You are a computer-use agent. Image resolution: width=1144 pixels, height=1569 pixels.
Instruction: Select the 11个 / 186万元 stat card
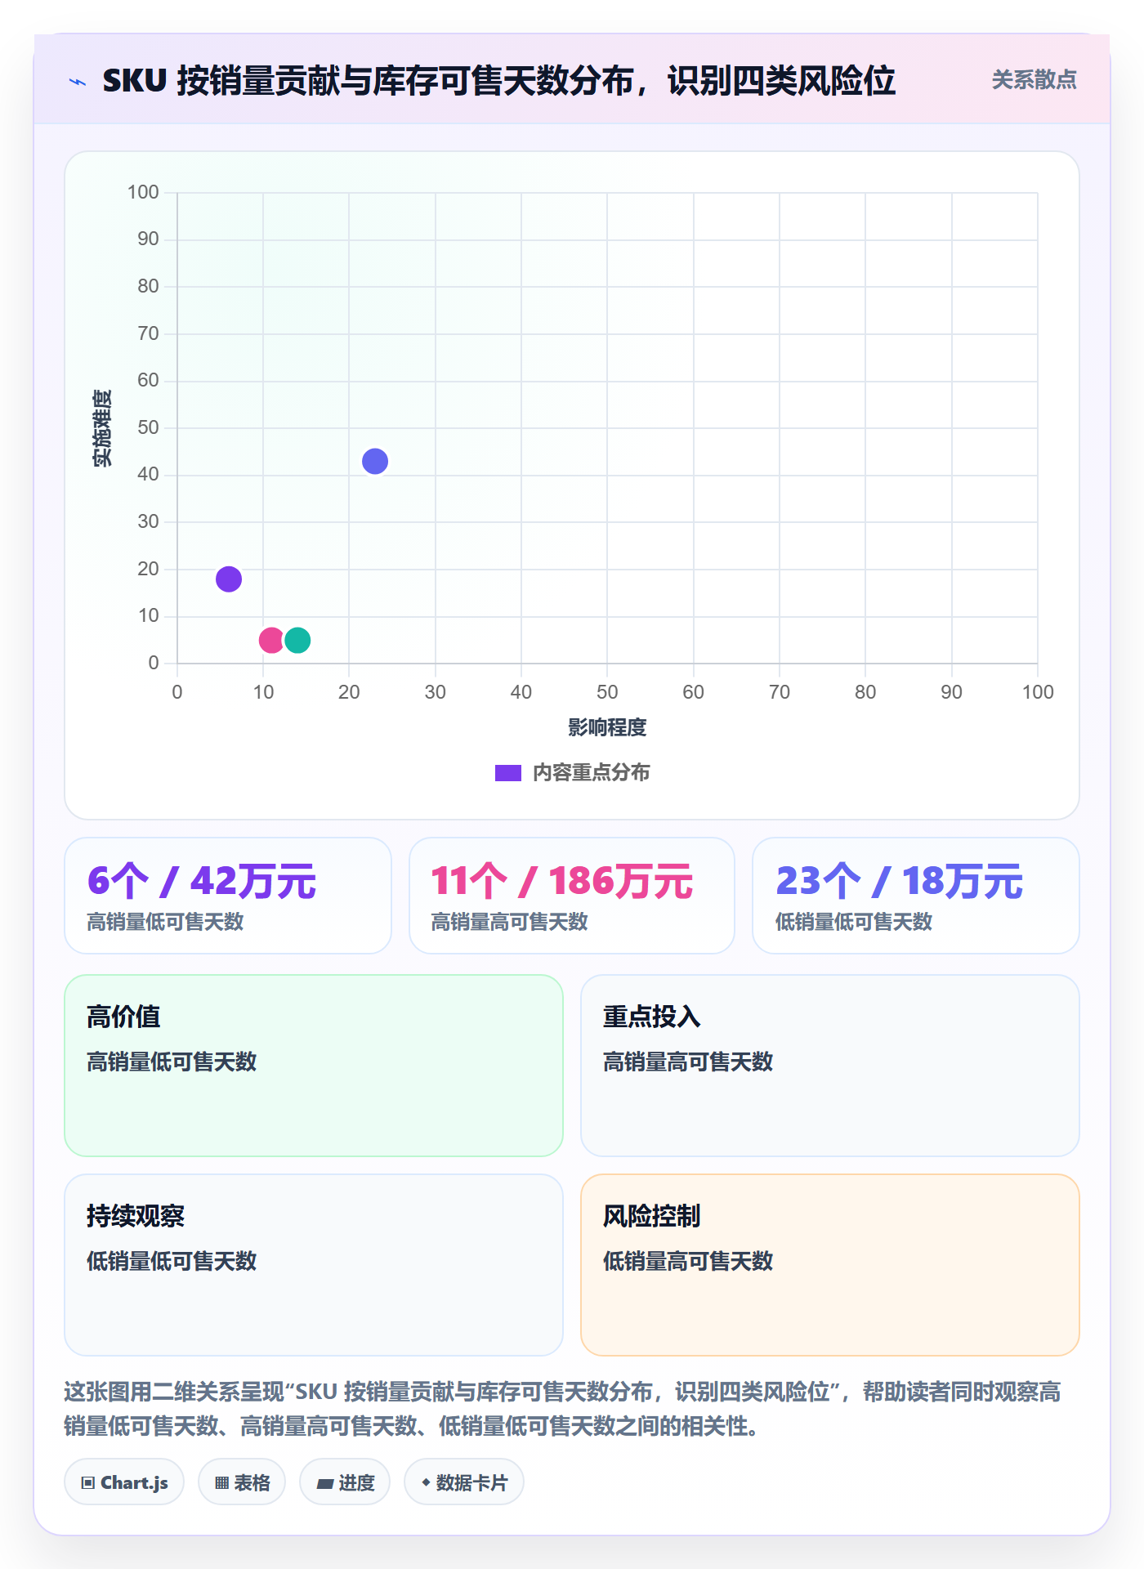pyautogui.click(x=572, y=896)
